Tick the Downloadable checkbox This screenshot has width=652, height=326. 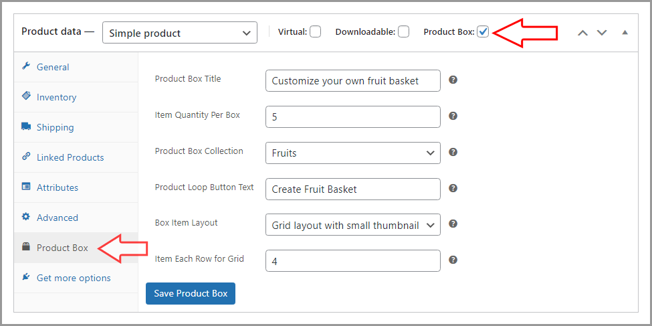403,31
